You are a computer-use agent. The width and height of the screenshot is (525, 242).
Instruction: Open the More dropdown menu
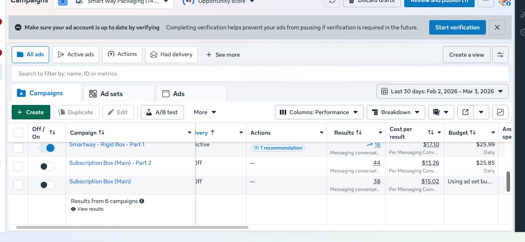click(205, 112)
